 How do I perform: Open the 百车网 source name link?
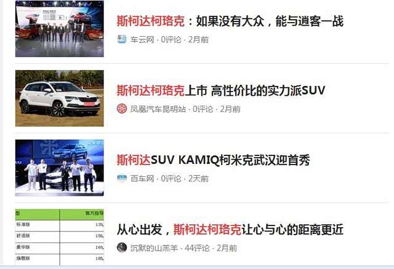(142, 179)
